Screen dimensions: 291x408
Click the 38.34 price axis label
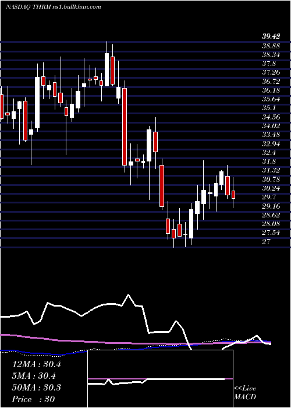[271, 55]
